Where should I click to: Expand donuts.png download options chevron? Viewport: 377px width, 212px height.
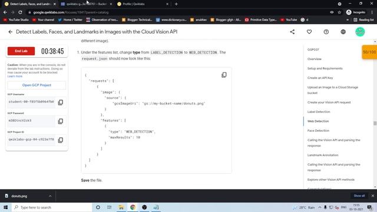50,196
